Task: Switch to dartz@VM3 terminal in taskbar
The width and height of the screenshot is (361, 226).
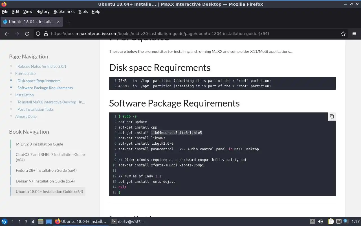Action: 128,221
